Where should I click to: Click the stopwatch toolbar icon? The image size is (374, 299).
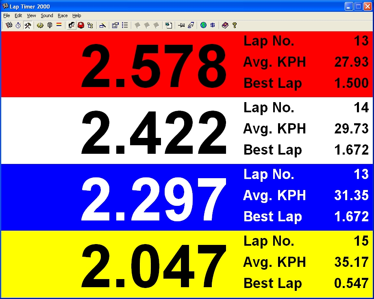click(18, 25)
